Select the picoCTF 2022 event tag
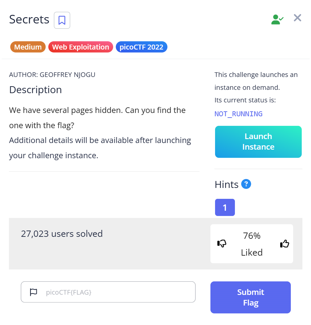Image resolution: width=311 pixels, height=325 pixels. pos(141,47)
